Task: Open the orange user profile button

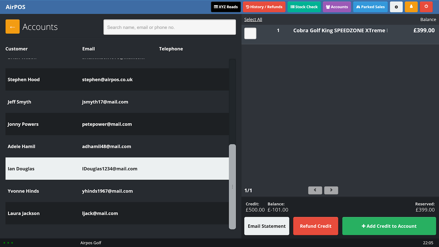Action: coord(411,7)
